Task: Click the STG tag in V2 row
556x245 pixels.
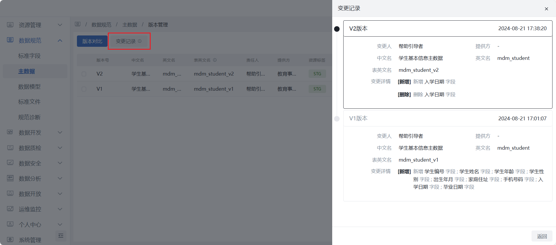Action: pyautogui.click(x=317, y=74)
